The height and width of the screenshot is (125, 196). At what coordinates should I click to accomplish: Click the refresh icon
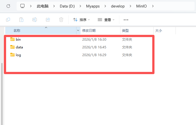tap(8, 6)
